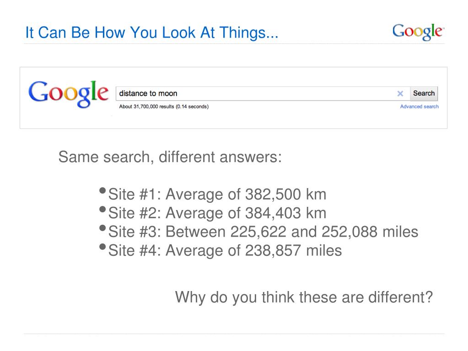Screen dimensions: 468x351
Task: Click the slide title 'It Can Be How You Look At Things...'
Action: pos(151,32)
